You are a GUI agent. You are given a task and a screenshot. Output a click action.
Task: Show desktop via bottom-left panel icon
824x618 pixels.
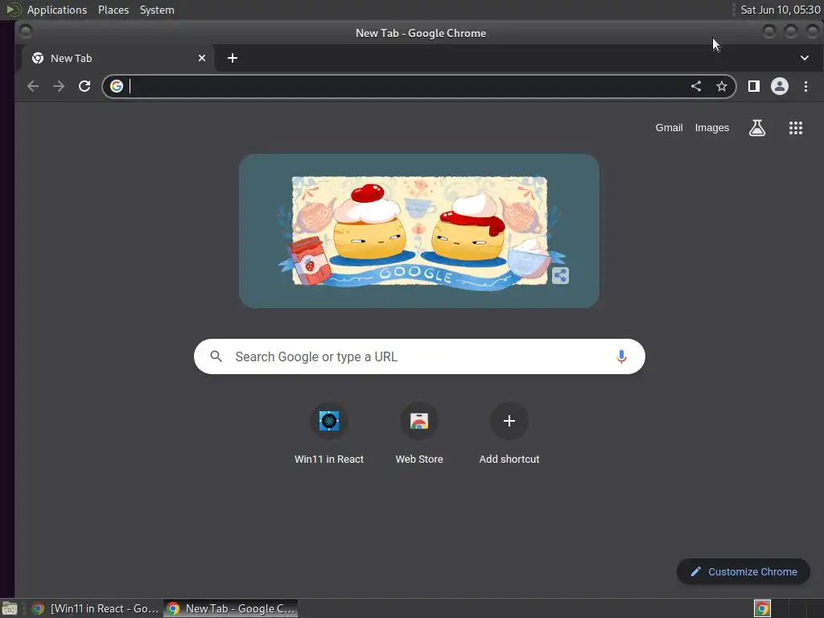tap(10, 608)
